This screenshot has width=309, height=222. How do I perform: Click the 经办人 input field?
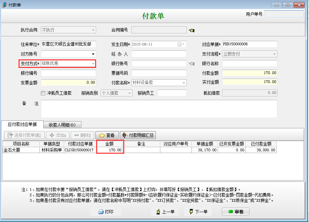[159, 54]
